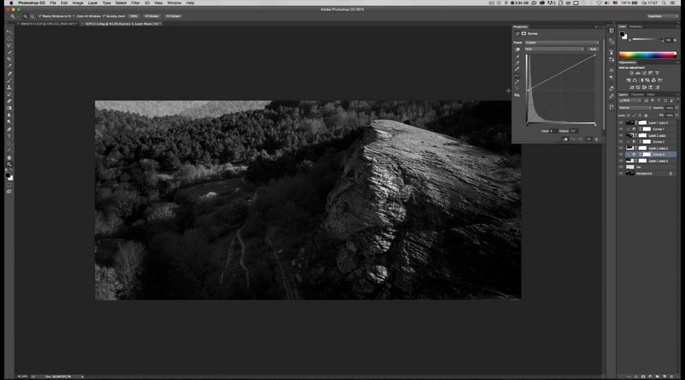
Task: Click clip to layer icon in Properties panel
Action: point(565,139)
